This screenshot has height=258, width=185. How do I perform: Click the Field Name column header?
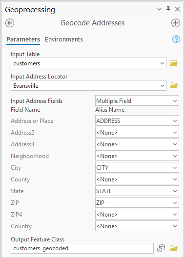[25, 110]
